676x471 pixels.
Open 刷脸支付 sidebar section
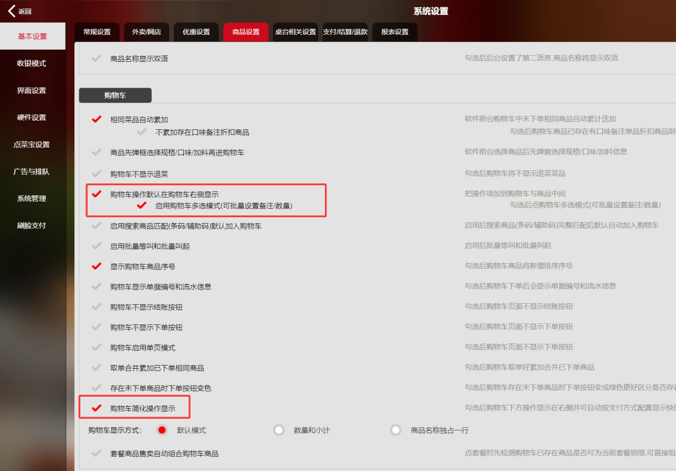32,225
